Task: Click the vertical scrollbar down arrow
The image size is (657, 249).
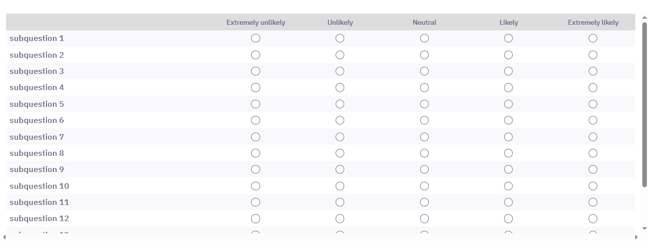Action: click(x=644, y=229)
